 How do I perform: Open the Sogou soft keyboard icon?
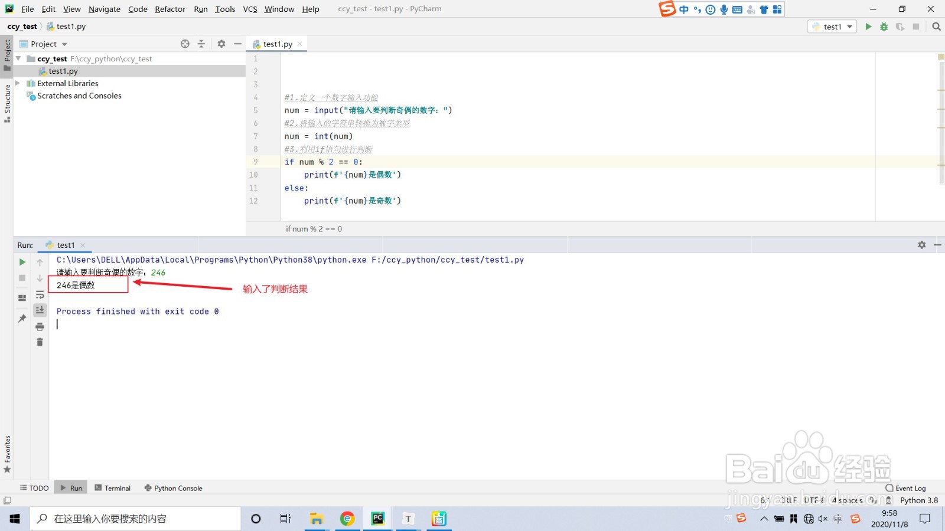coord(737,9)
